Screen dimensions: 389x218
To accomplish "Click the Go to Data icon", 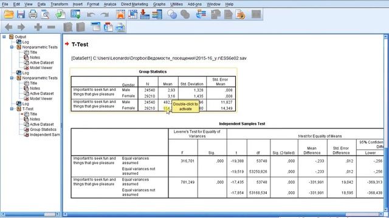I will (x=120, y=15).
